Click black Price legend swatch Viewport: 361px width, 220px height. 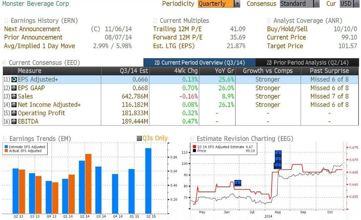click(x=194, y=151)
